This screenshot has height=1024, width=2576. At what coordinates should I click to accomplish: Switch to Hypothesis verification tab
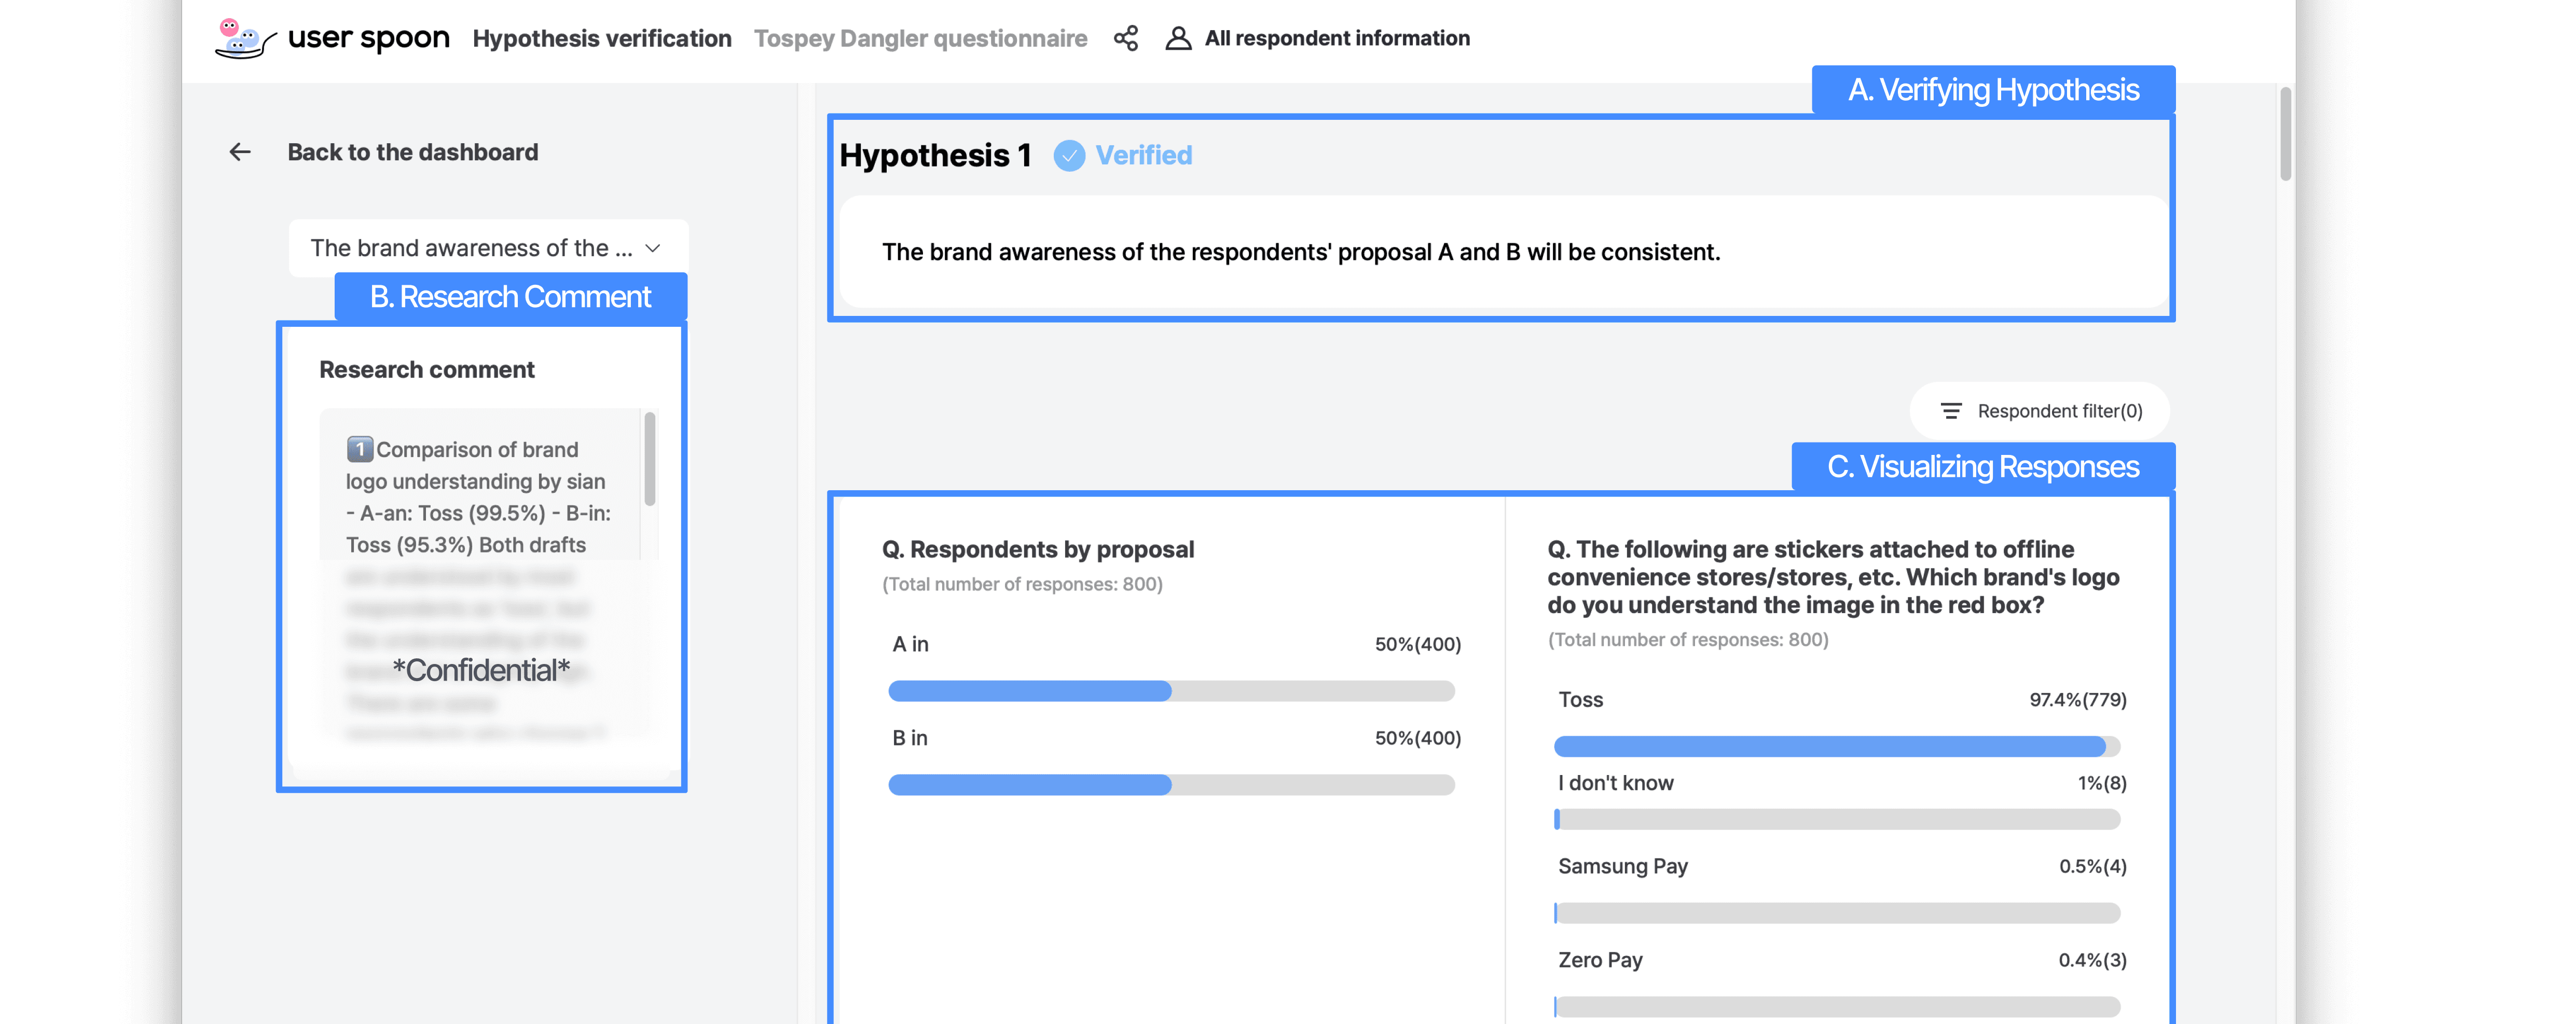(602, 38)
